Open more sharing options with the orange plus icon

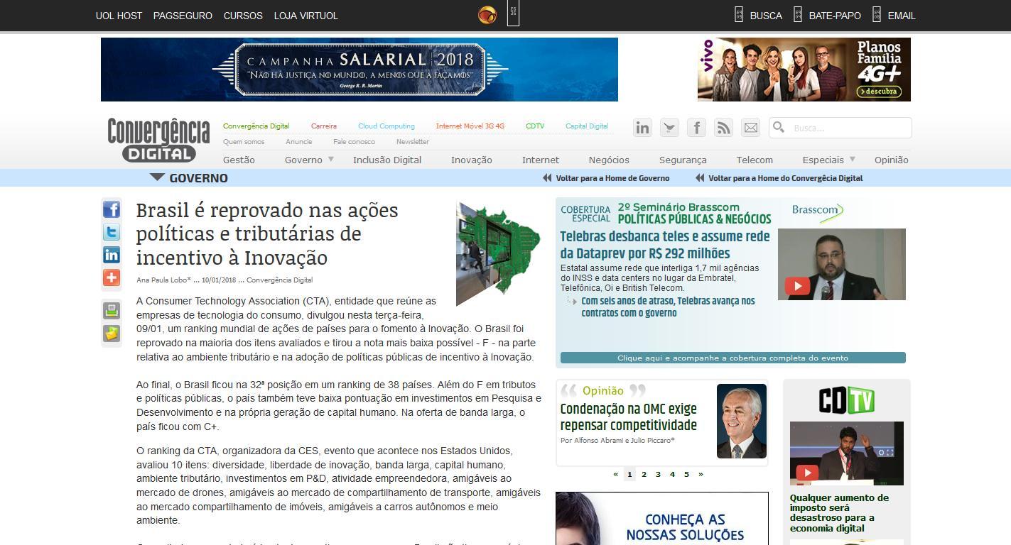112,277
